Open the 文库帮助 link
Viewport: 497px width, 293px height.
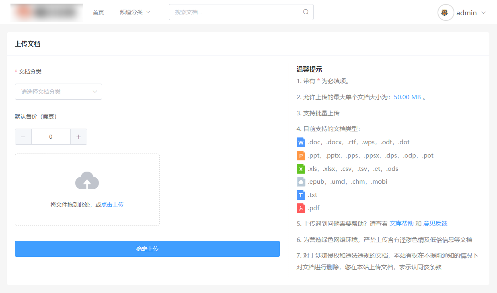pos(401,223)
